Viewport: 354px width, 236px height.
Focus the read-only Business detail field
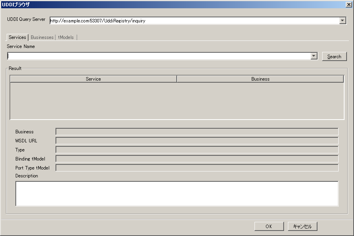[197, 132]
